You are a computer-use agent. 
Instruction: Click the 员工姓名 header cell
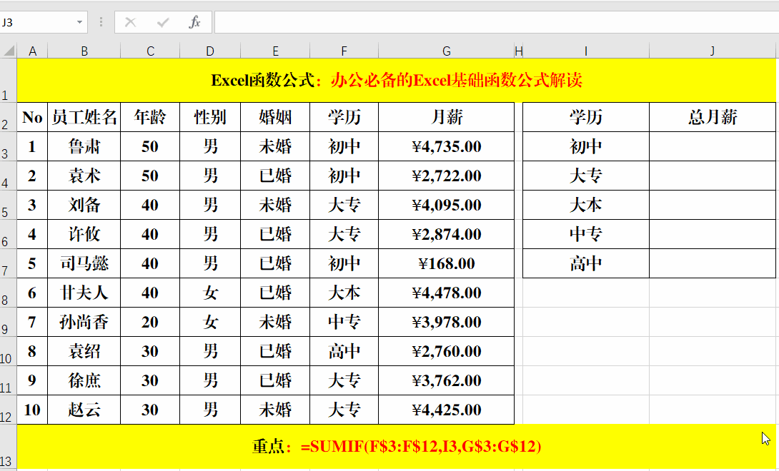(x=84, y=117)
